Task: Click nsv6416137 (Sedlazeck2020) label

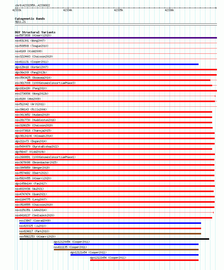Action: coord(35,215)
